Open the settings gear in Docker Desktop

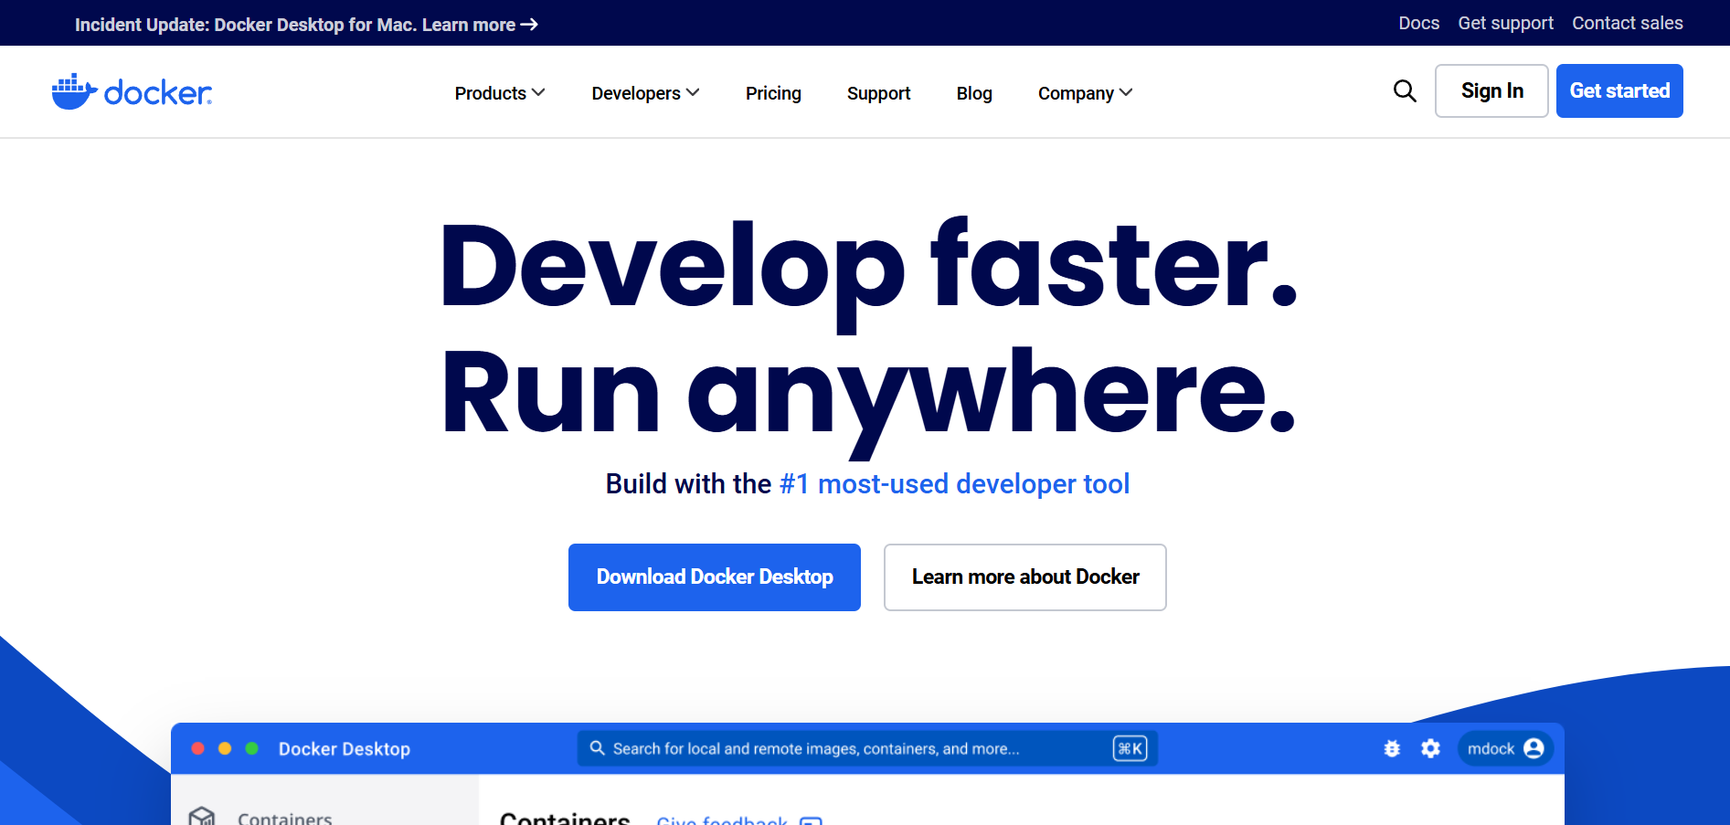1430,748
